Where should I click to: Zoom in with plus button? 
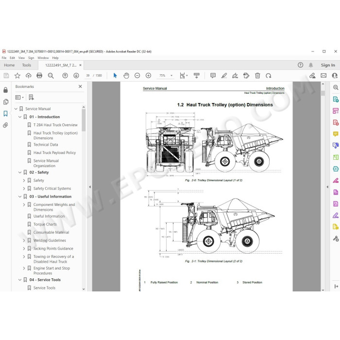(x=148, y=75)
